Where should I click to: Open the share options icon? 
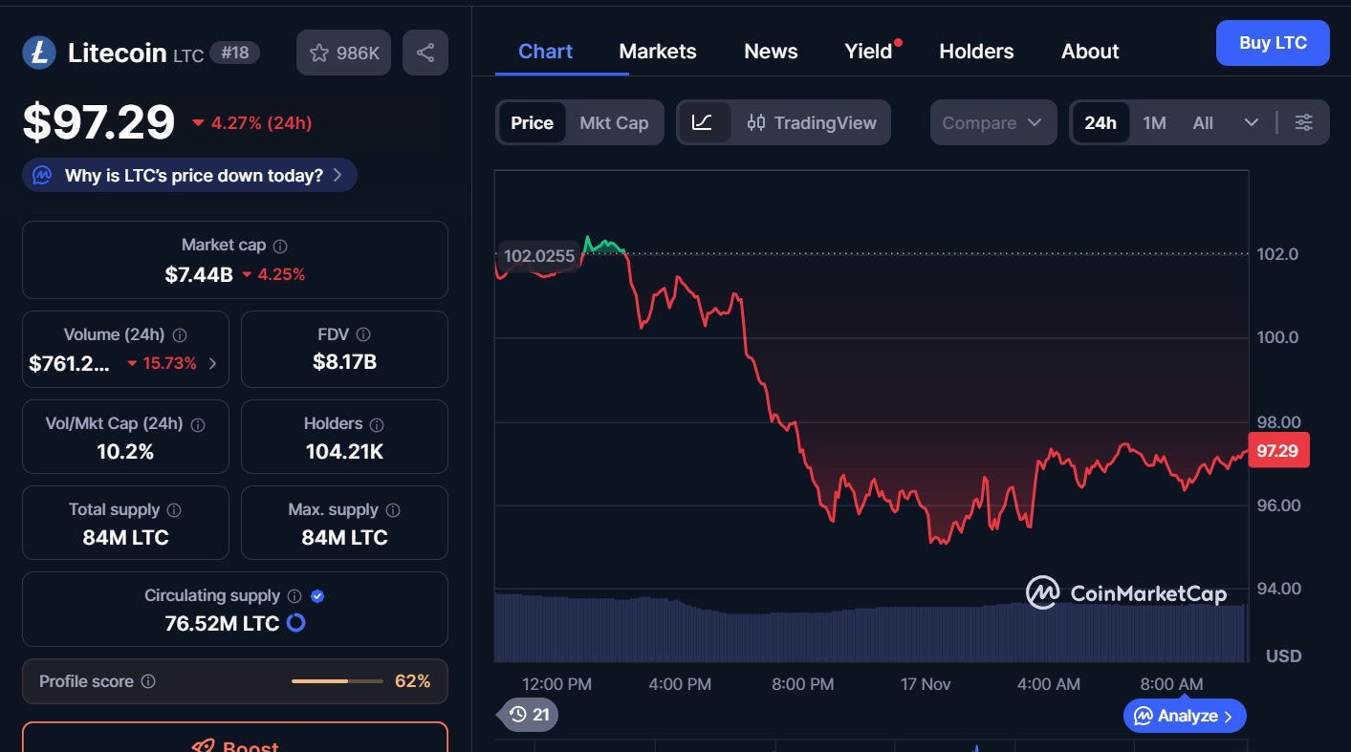click(x=425, y=52)
